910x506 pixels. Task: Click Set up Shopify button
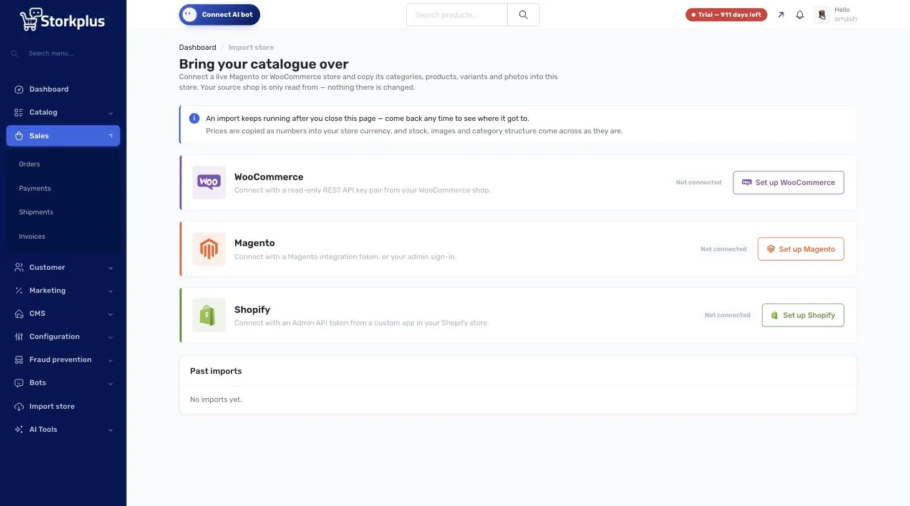pyautogui.click(x=803, y=315)
